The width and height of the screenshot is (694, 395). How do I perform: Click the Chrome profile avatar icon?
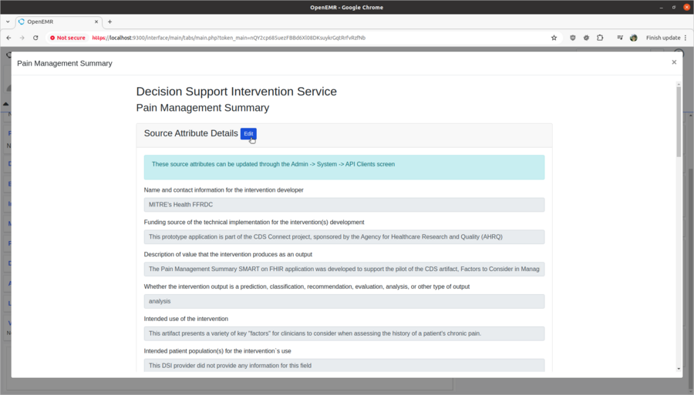pos(633,38)
